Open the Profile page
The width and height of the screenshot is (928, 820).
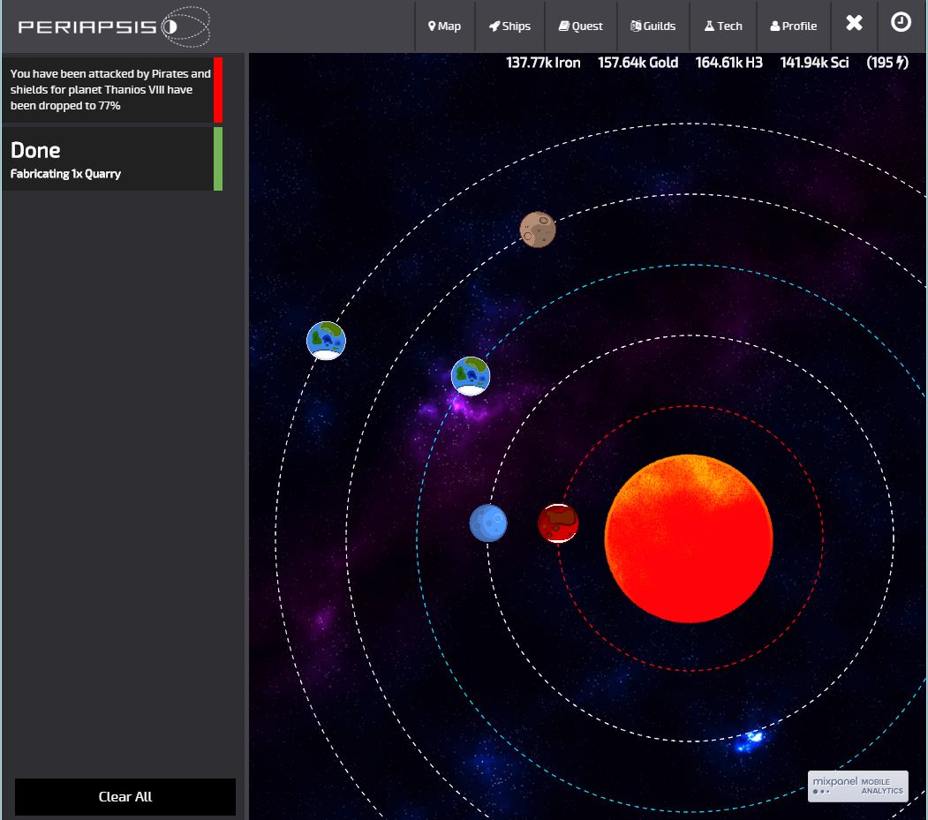click(794, 26)
